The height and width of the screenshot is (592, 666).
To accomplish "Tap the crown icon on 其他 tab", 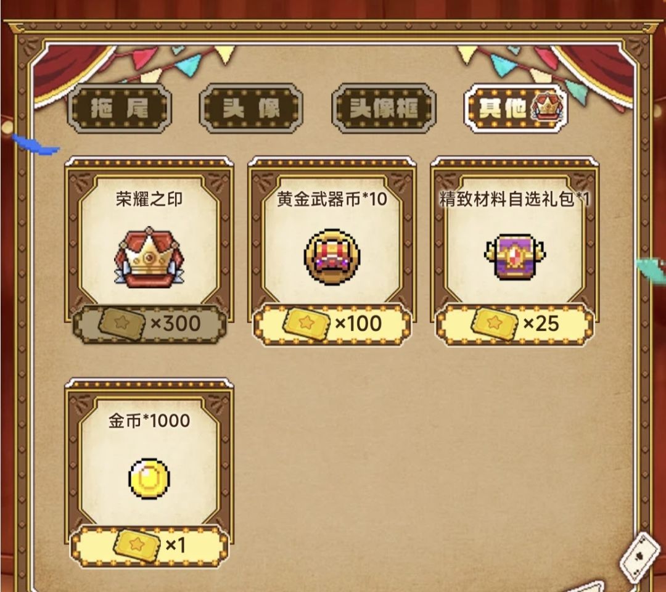I will coord(546,107).
